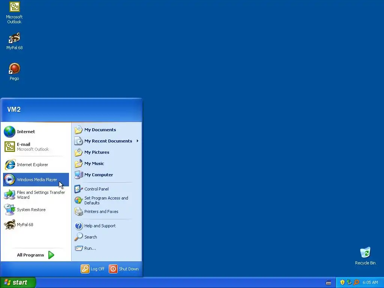Click the Internet globe icon in Start menu
The height and width of the screenshot is (288, 384).
9,132
